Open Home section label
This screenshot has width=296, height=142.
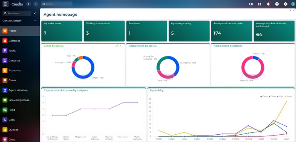(x=12, y=31)
